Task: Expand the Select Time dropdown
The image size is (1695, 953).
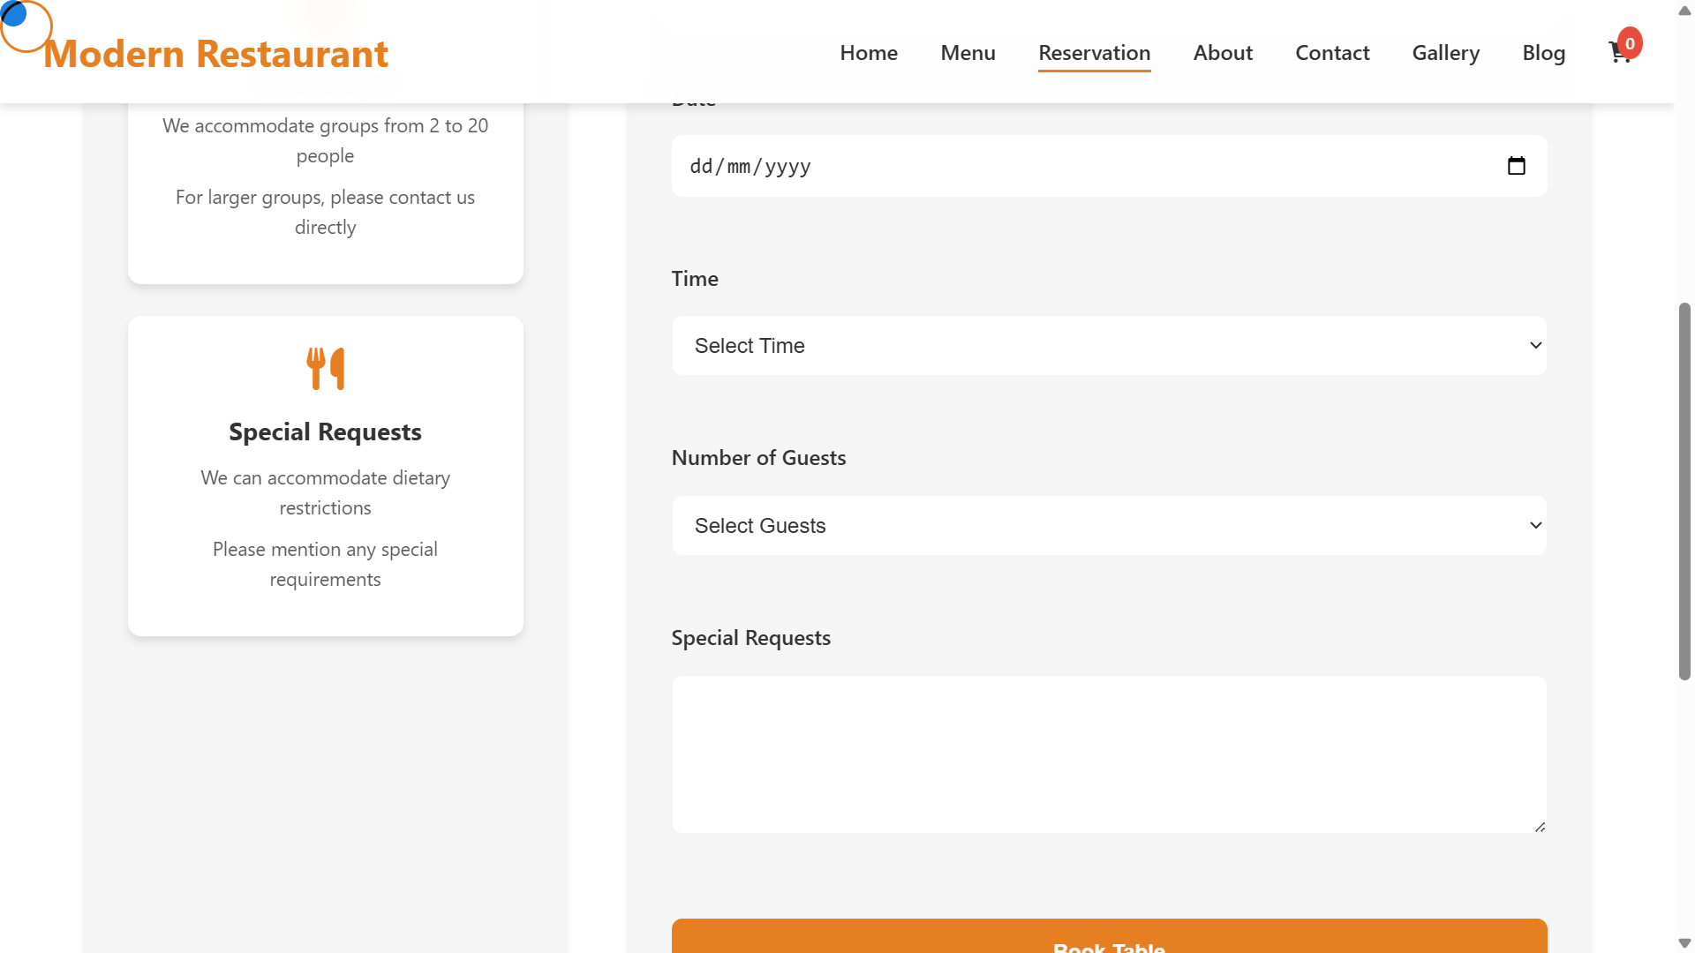Action: 1109,346
